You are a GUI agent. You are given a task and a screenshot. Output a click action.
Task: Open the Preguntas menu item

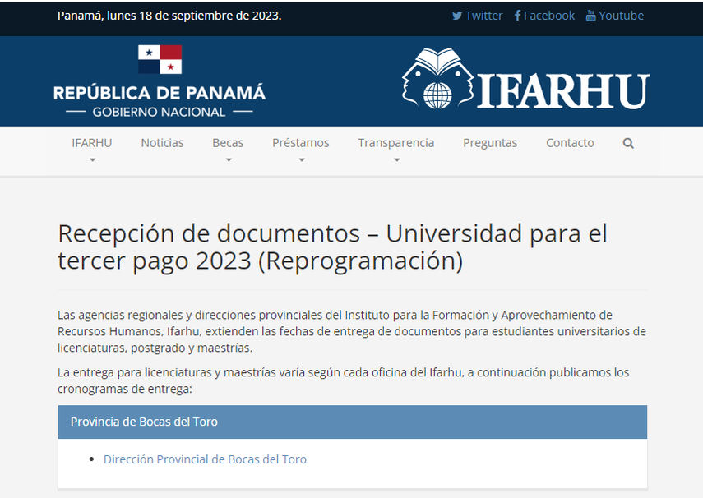coord(490,143)
